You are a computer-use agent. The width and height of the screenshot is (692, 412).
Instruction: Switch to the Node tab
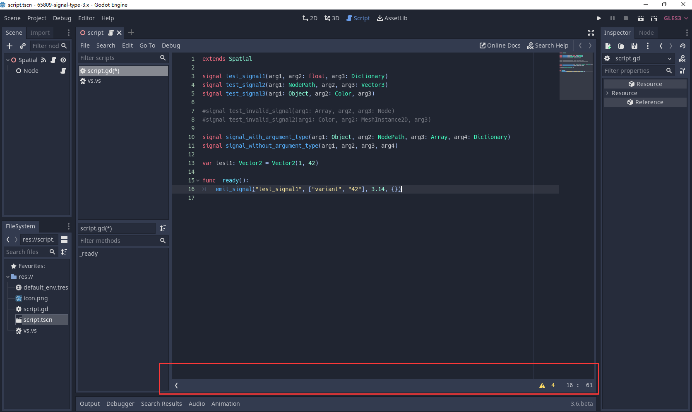click(646, 33)
